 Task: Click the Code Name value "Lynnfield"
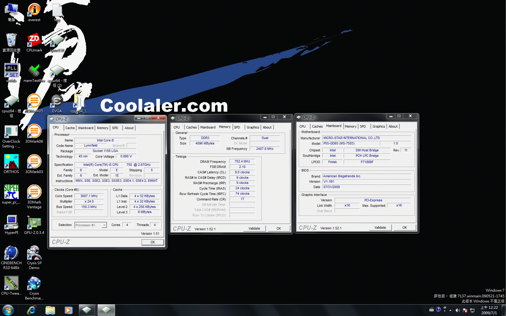coord(91,146)
